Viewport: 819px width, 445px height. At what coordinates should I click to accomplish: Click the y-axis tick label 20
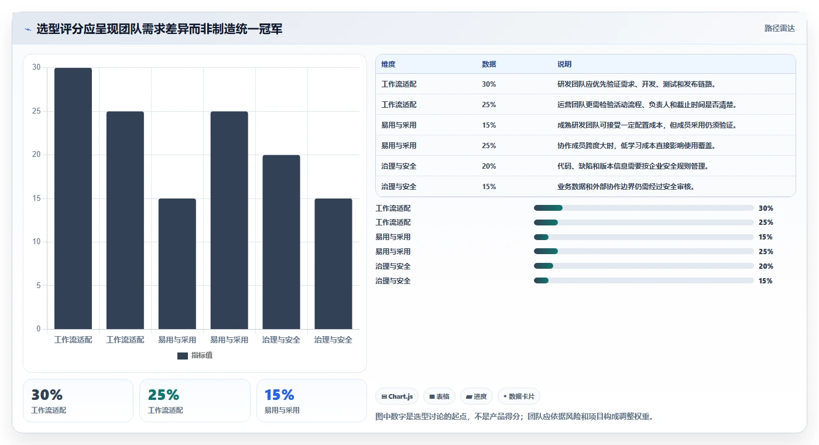pos(36,155)
